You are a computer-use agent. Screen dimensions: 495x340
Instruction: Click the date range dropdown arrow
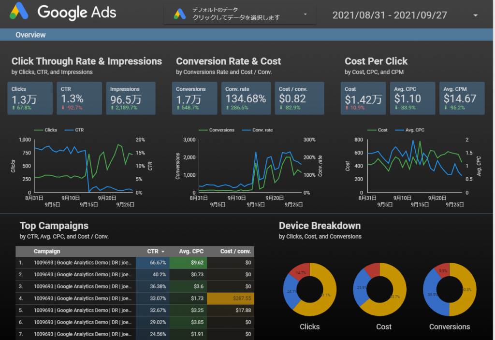coord(476,15)
